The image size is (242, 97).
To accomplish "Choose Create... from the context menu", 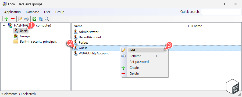I will [x=147, y=68].
